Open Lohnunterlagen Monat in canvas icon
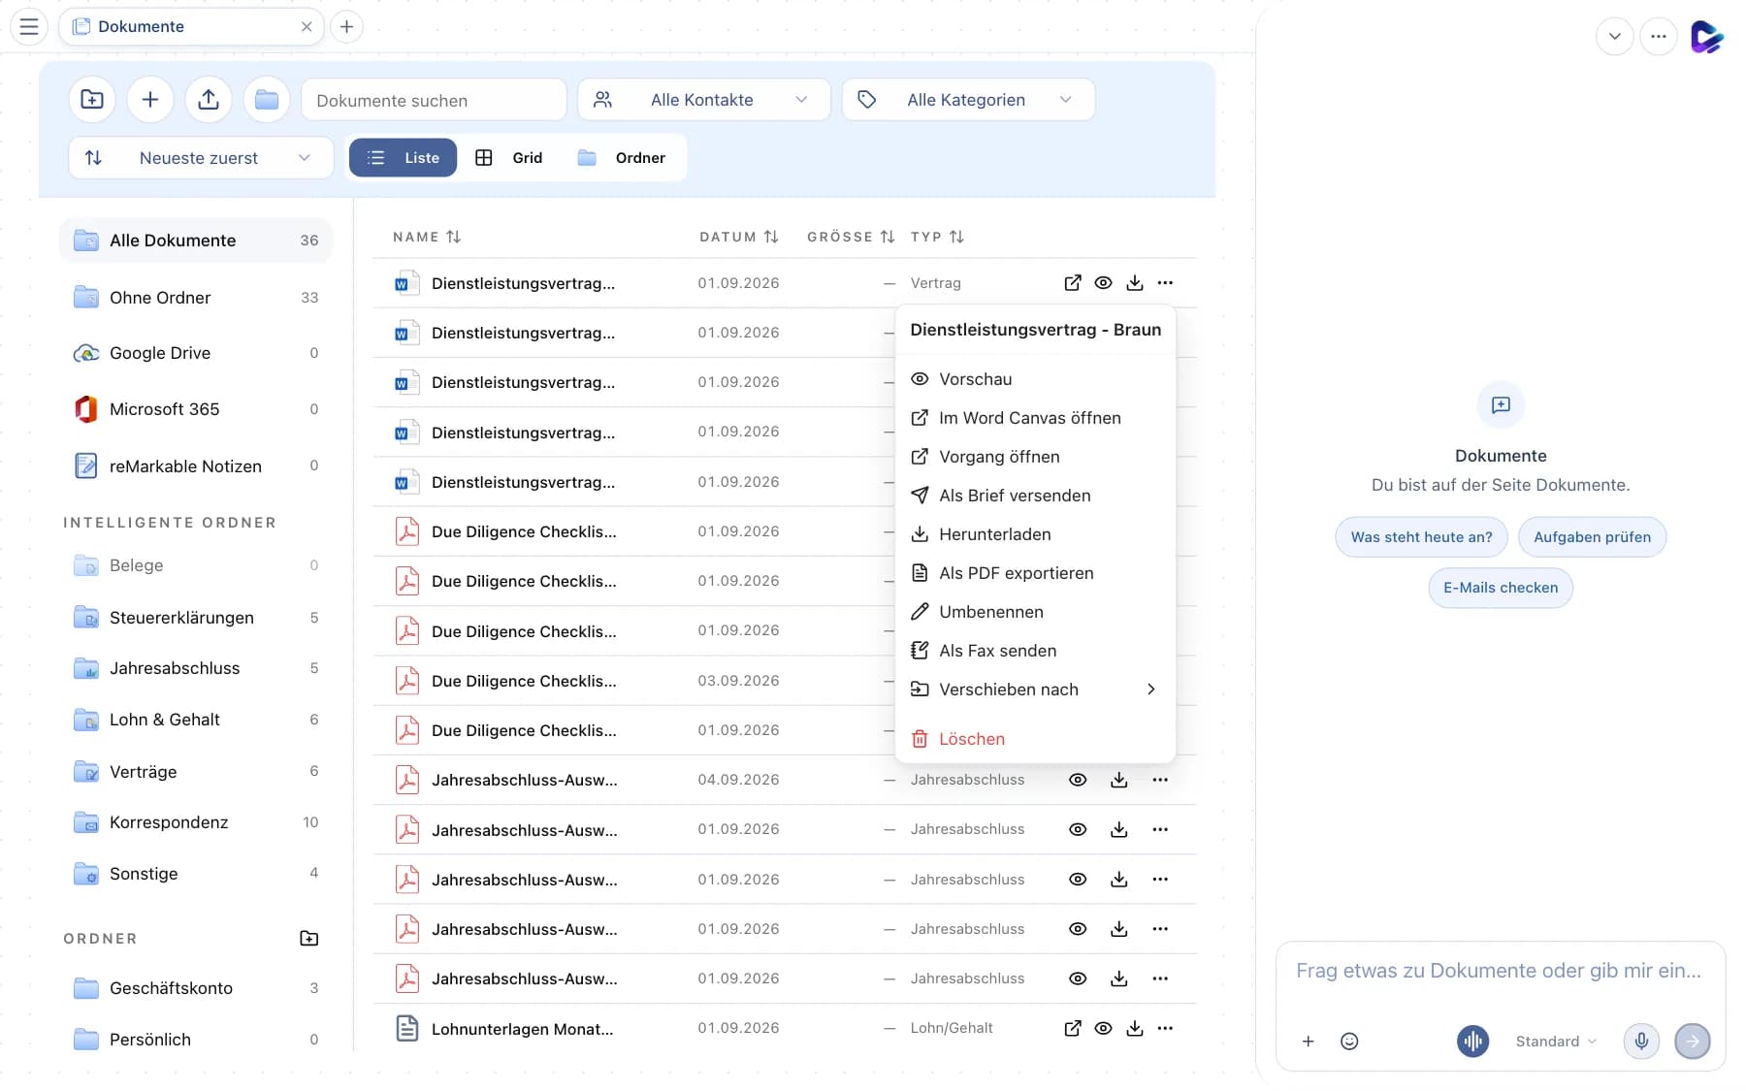Screen dimensions: 1746x1091 click(x=1073, y=1028)
